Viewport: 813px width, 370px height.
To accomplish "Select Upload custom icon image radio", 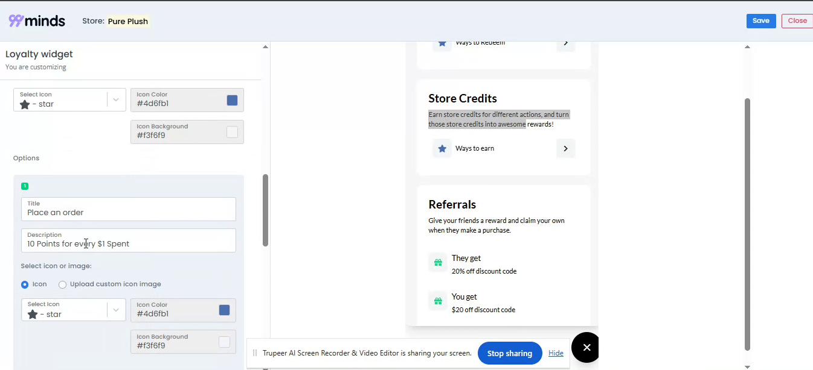I will point(62,284).
